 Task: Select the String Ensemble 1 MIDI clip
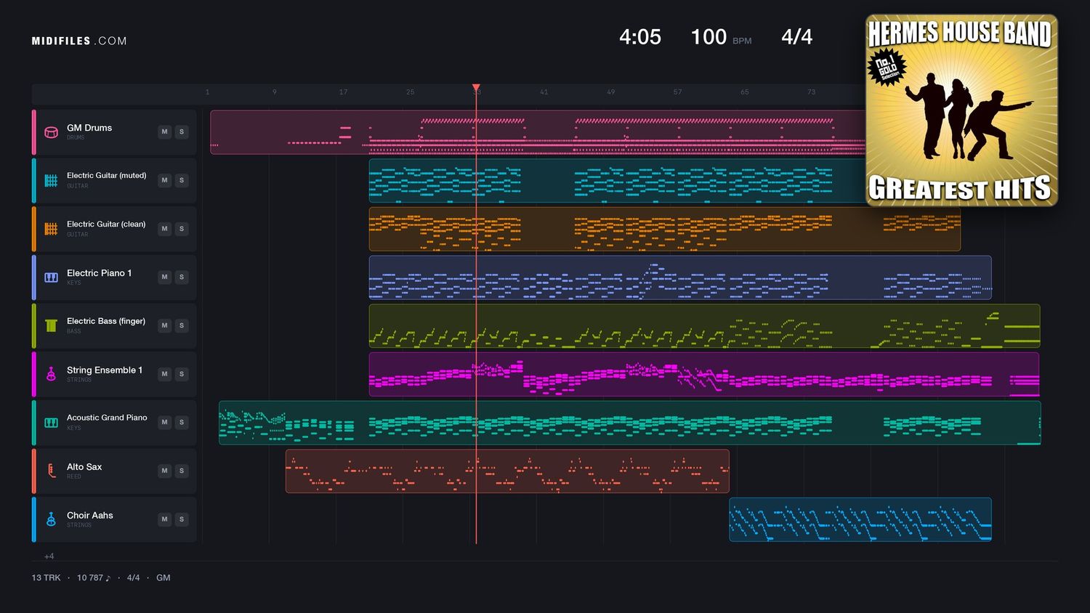pos(704,374)
